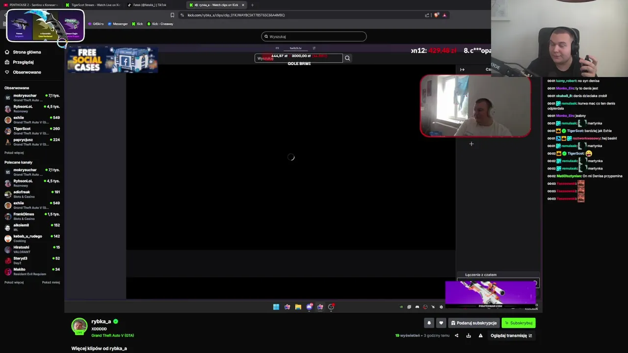Viewport: 628px width, 353px height.
Task: Click Więcej klipów od rybka_a heading
Action: point(99,349)
